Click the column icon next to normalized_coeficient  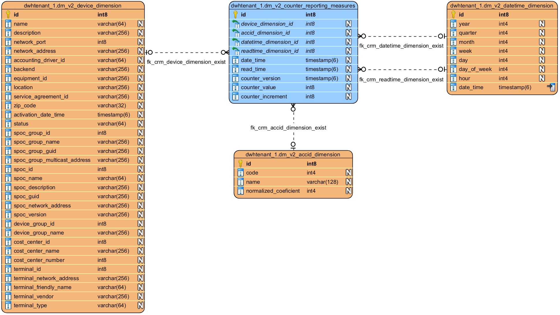(240, 191)
